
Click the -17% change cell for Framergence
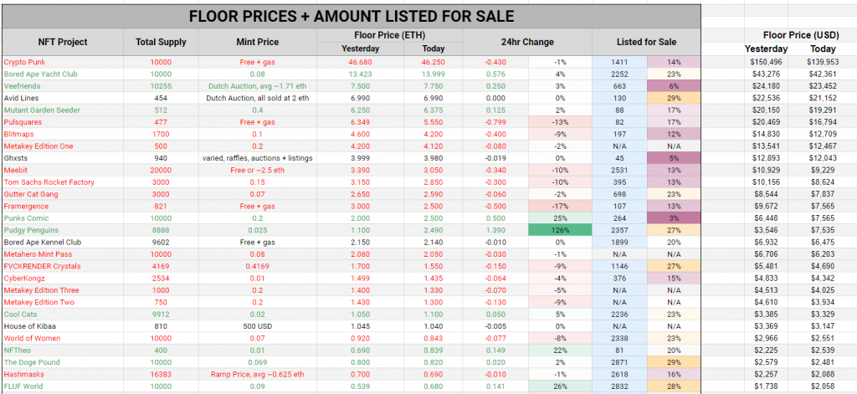click(x=560, y=207)
